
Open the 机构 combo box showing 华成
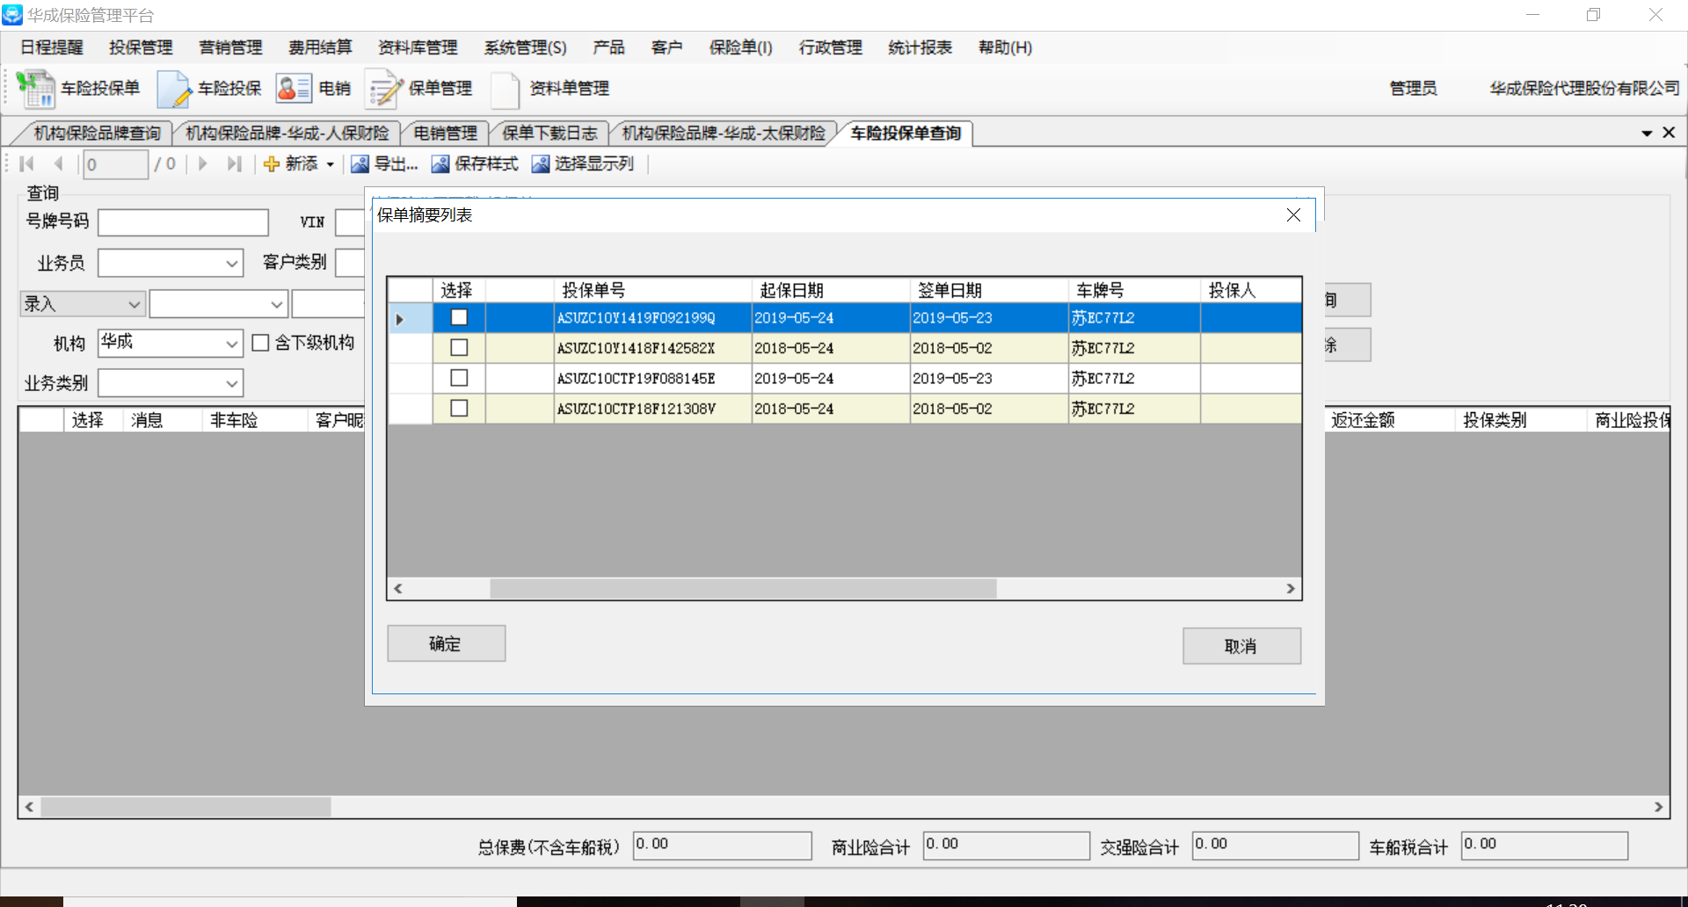point(231,344)
